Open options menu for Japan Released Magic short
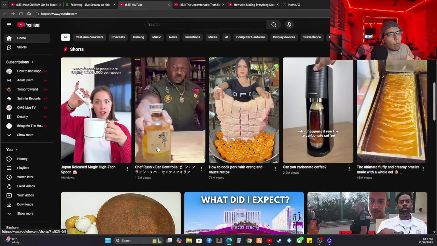The image size is (437, 246). pyautogui.click(x=127, y=169)
